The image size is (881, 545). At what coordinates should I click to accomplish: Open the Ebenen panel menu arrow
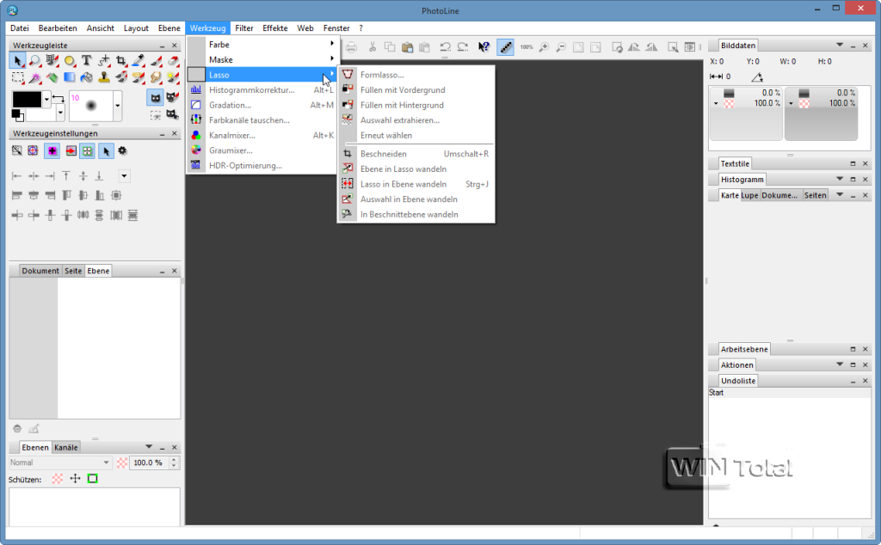click(x=149, y=447)
